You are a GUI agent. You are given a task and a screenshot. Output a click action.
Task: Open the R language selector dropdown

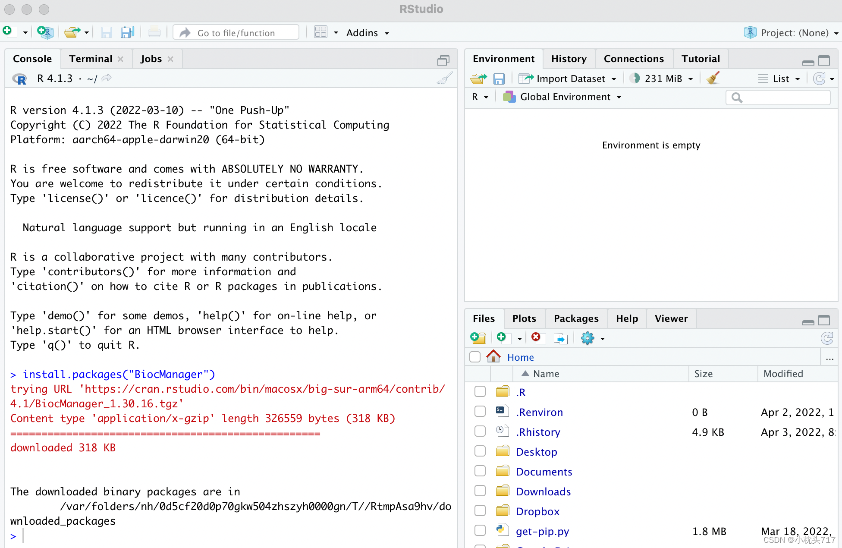[x=480, y=97]
